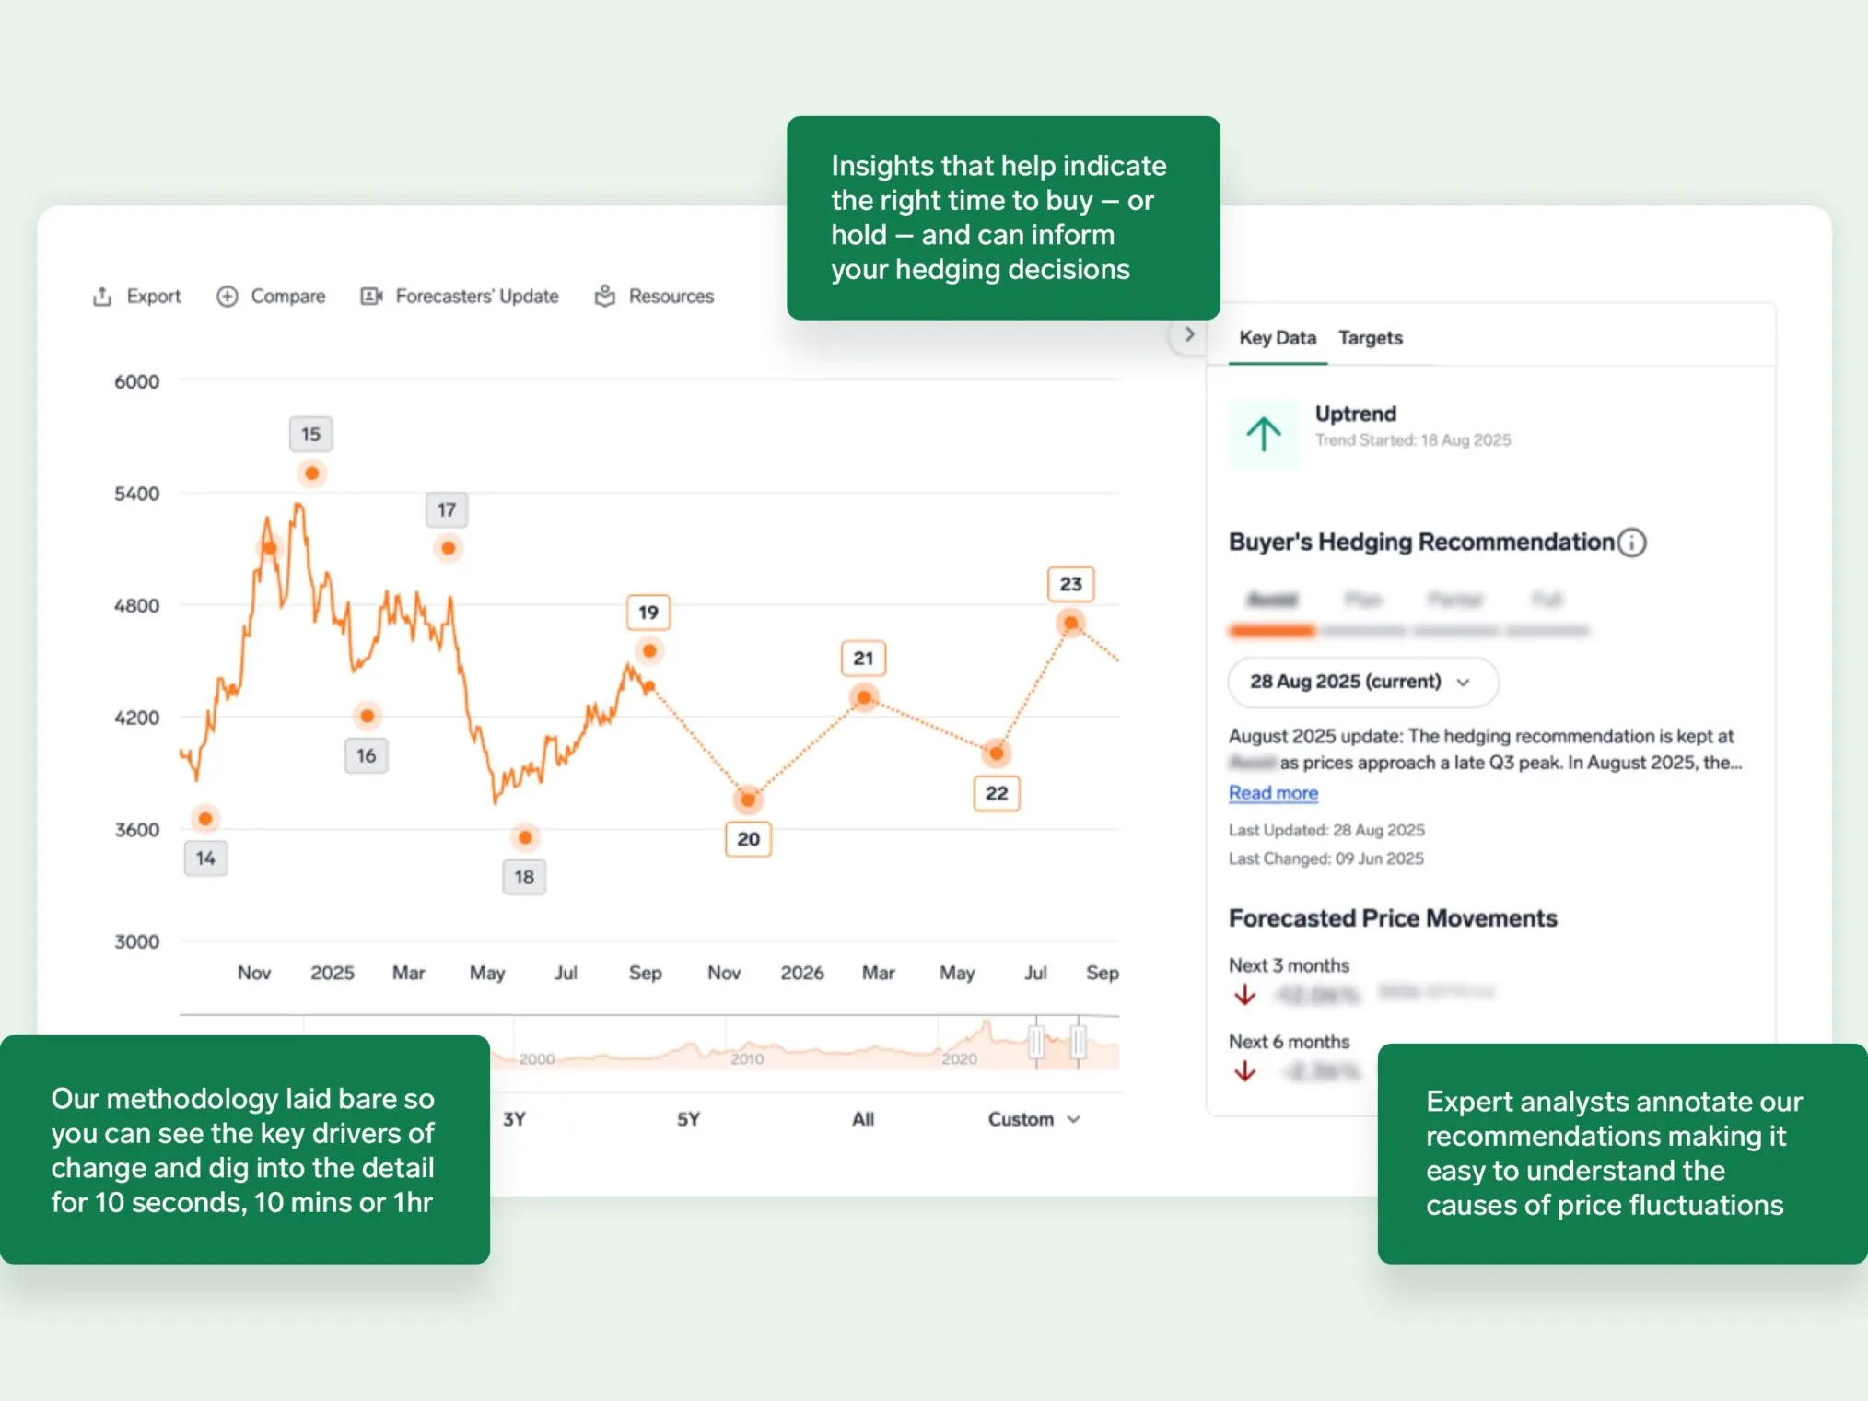
Task: Click the right handle of range slider
Action: tap(1078, 1043)
